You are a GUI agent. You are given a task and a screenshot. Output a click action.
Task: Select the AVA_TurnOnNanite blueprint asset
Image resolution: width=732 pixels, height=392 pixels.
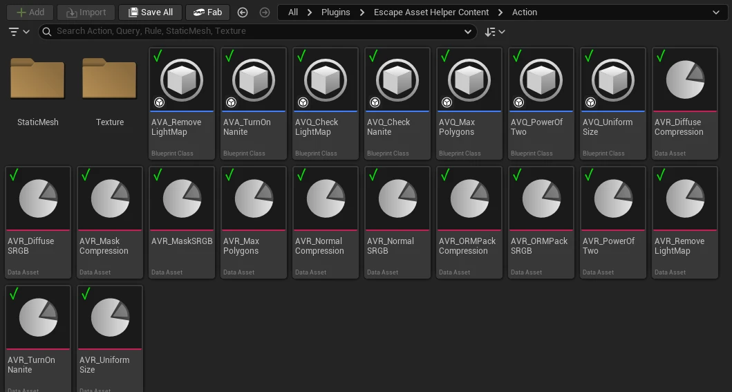[x=254, y=104]
